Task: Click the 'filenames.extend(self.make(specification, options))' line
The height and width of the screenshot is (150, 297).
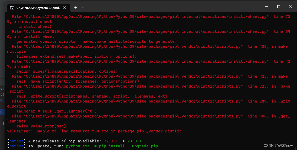Action: pos(77,56)
